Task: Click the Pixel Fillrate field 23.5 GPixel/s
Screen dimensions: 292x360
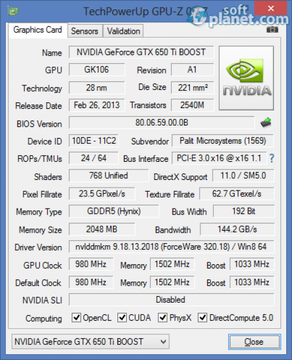Action: (x=102, y=194)
